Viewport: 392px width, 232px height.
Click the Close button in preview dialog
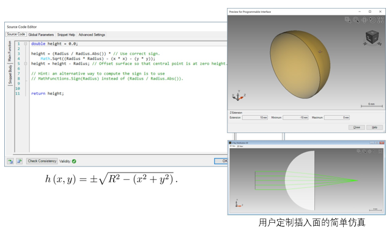[x=357, y=127]
